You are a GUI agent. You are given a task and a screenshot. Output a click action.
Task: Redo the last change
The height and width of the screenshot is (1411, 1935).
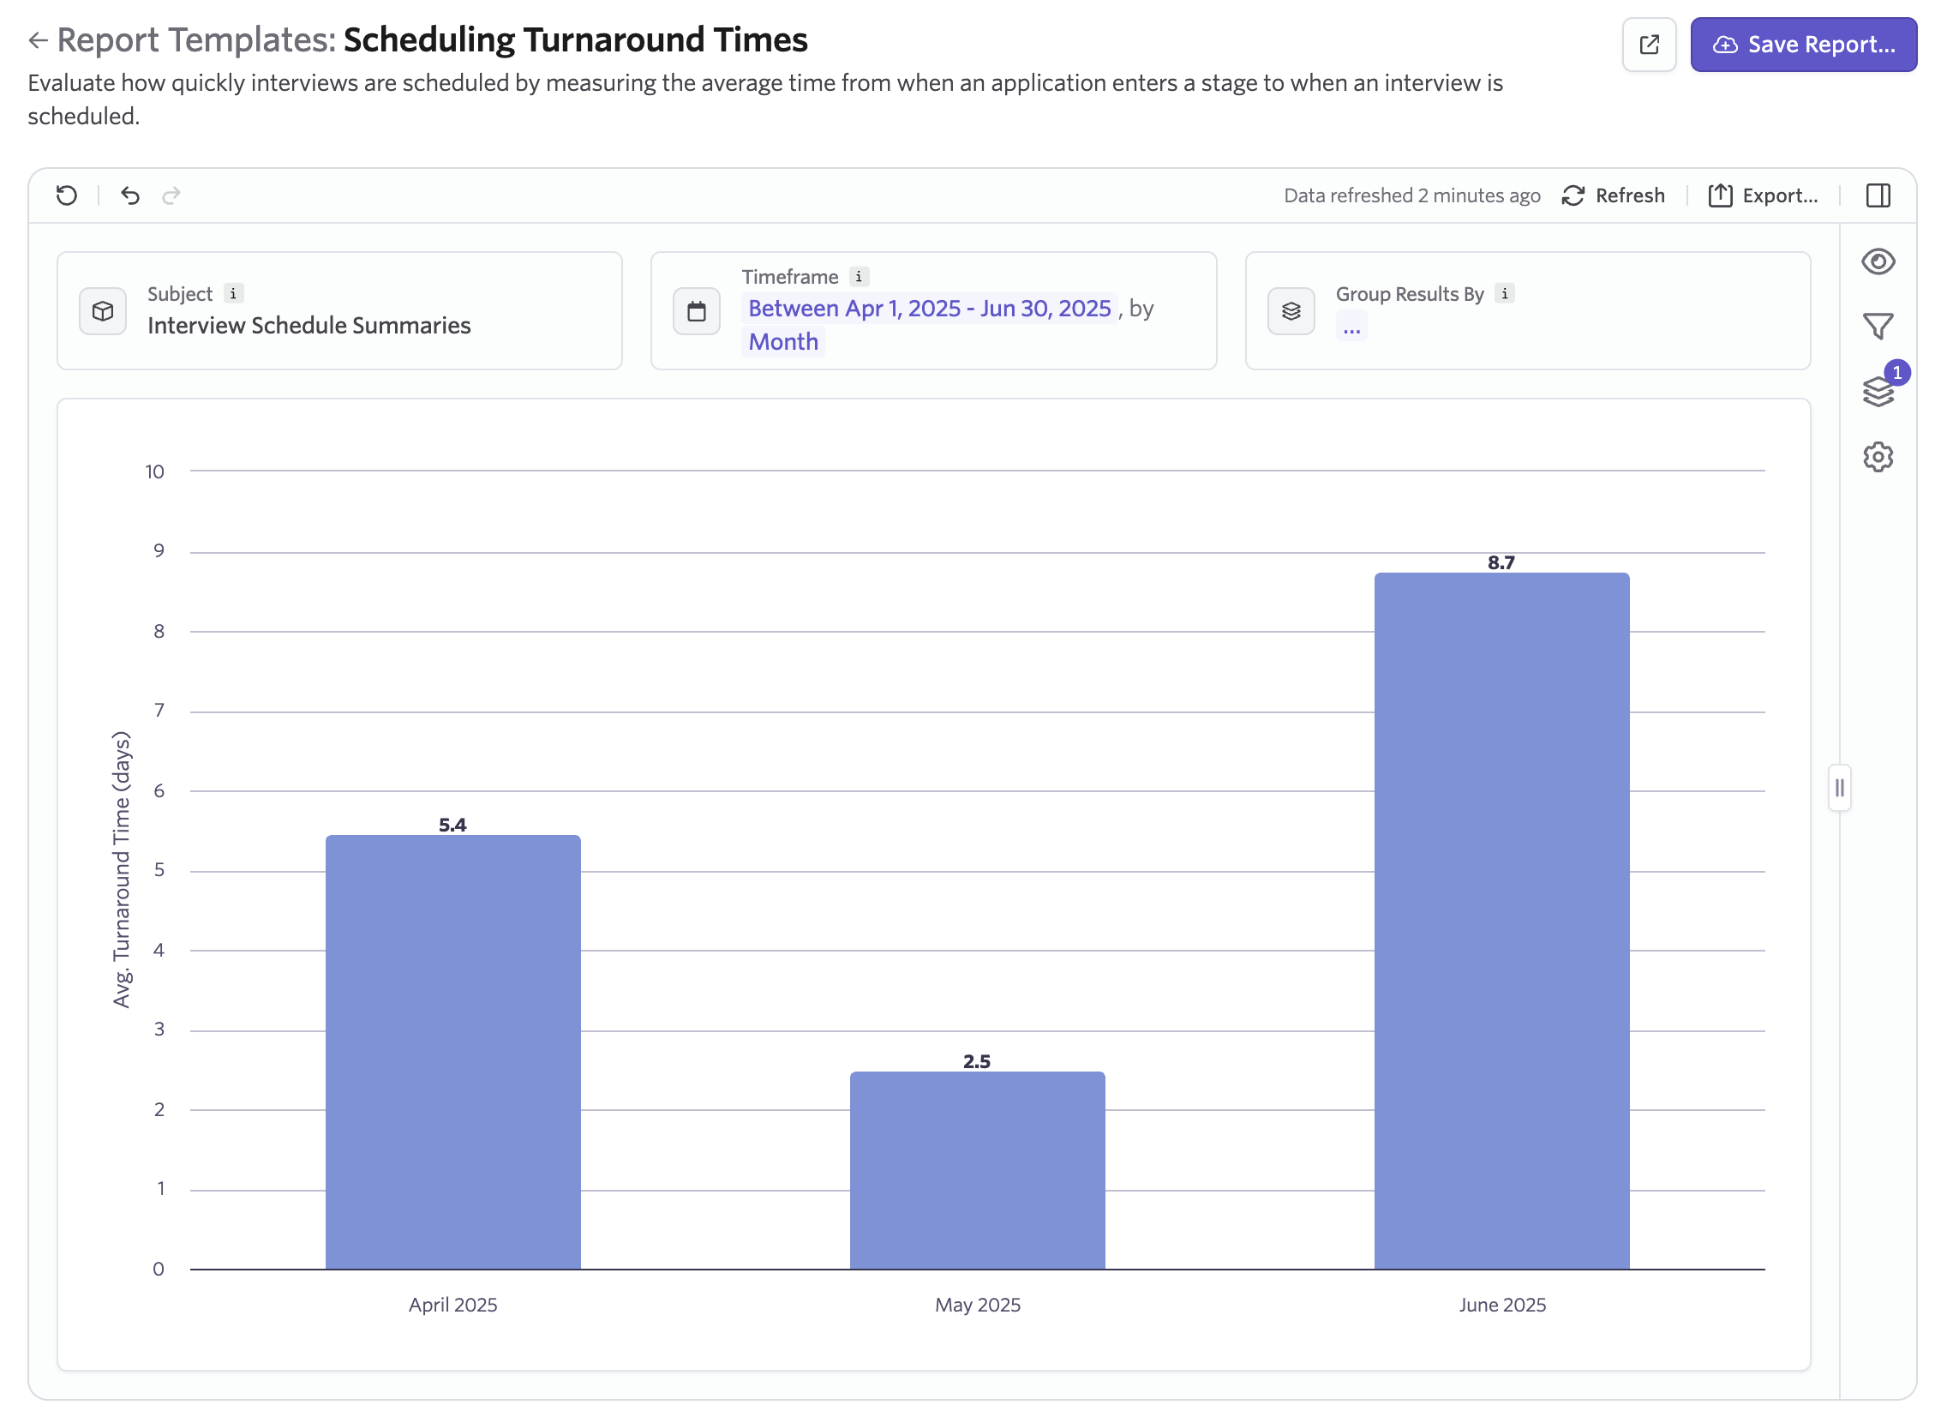tap(171, 195)
